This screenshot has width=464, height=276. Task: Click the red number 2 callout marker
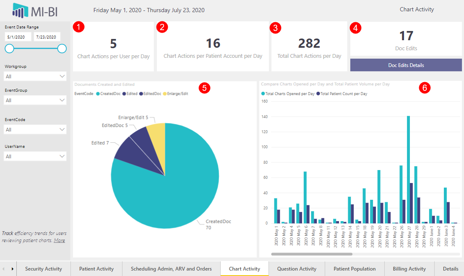click(x=162, y=27)
